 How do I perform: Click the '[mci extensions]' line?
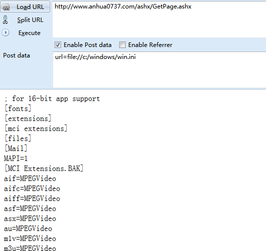[x=36, y=128]
